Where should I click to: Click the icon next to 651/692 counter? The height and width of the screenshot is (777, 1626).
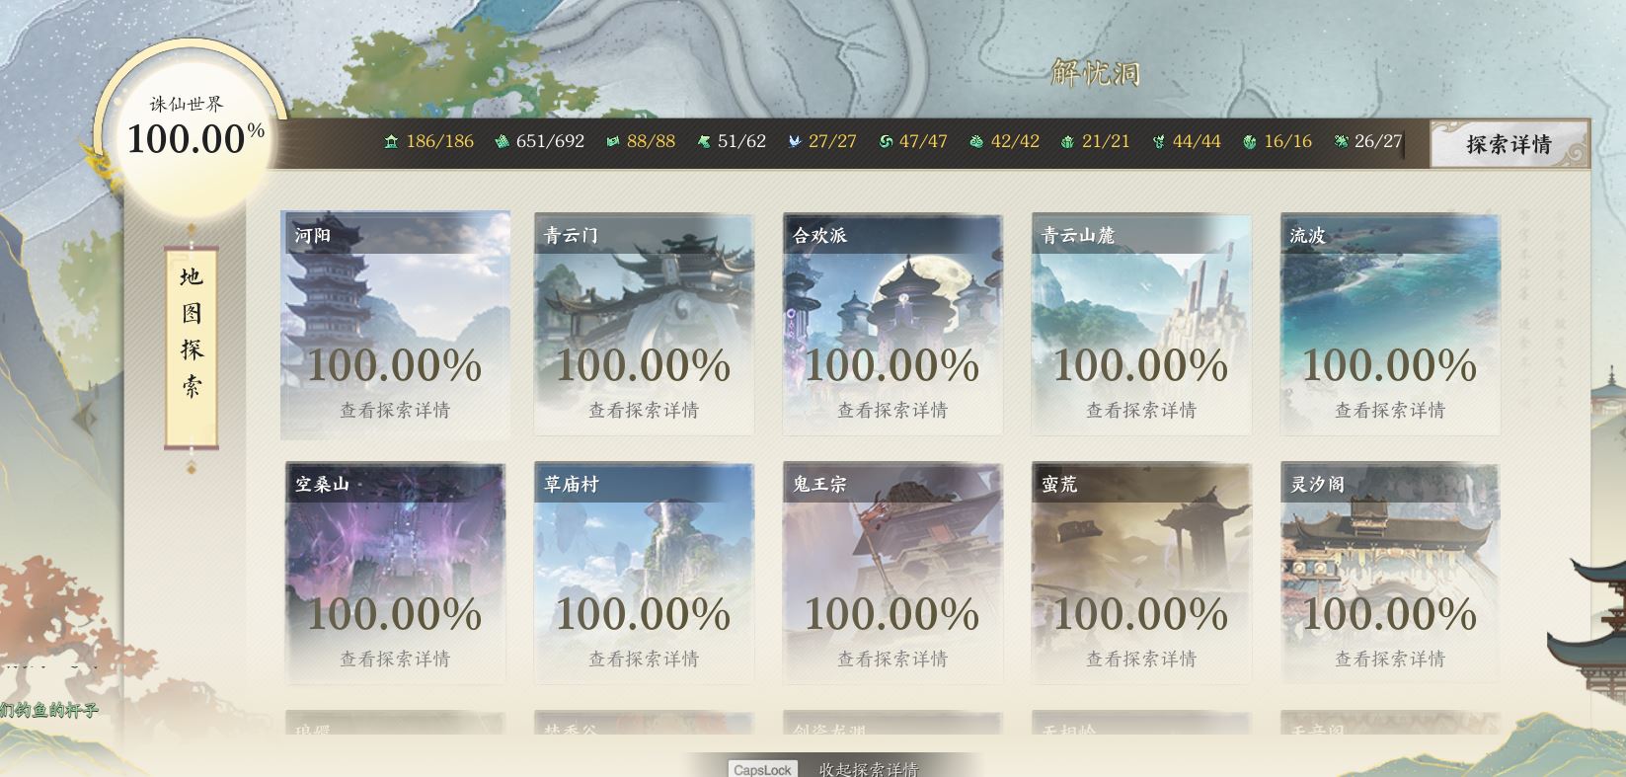click(x=502, y=142)
